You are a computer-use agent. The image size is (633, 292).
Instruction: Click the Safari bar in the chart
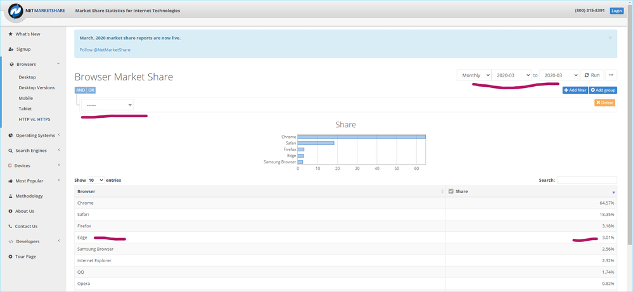(x=316, y=143)
